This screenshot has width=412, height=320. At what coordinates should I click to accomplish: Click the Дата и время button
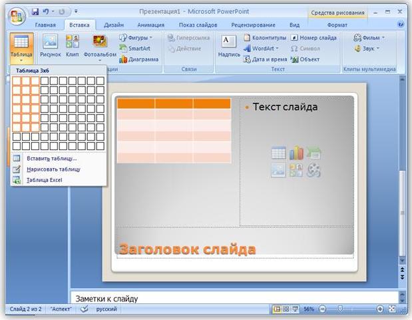pyautogui.click(x=265, y=59)
